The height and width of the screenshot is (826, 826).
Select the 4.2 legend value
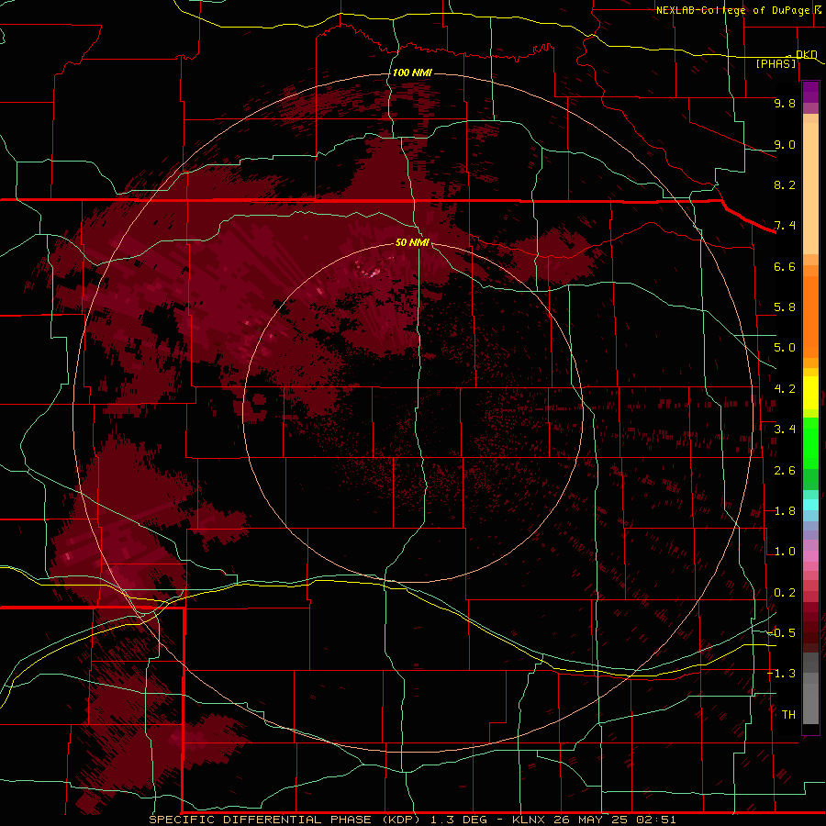pyautogui.click(x=785, y=389)
